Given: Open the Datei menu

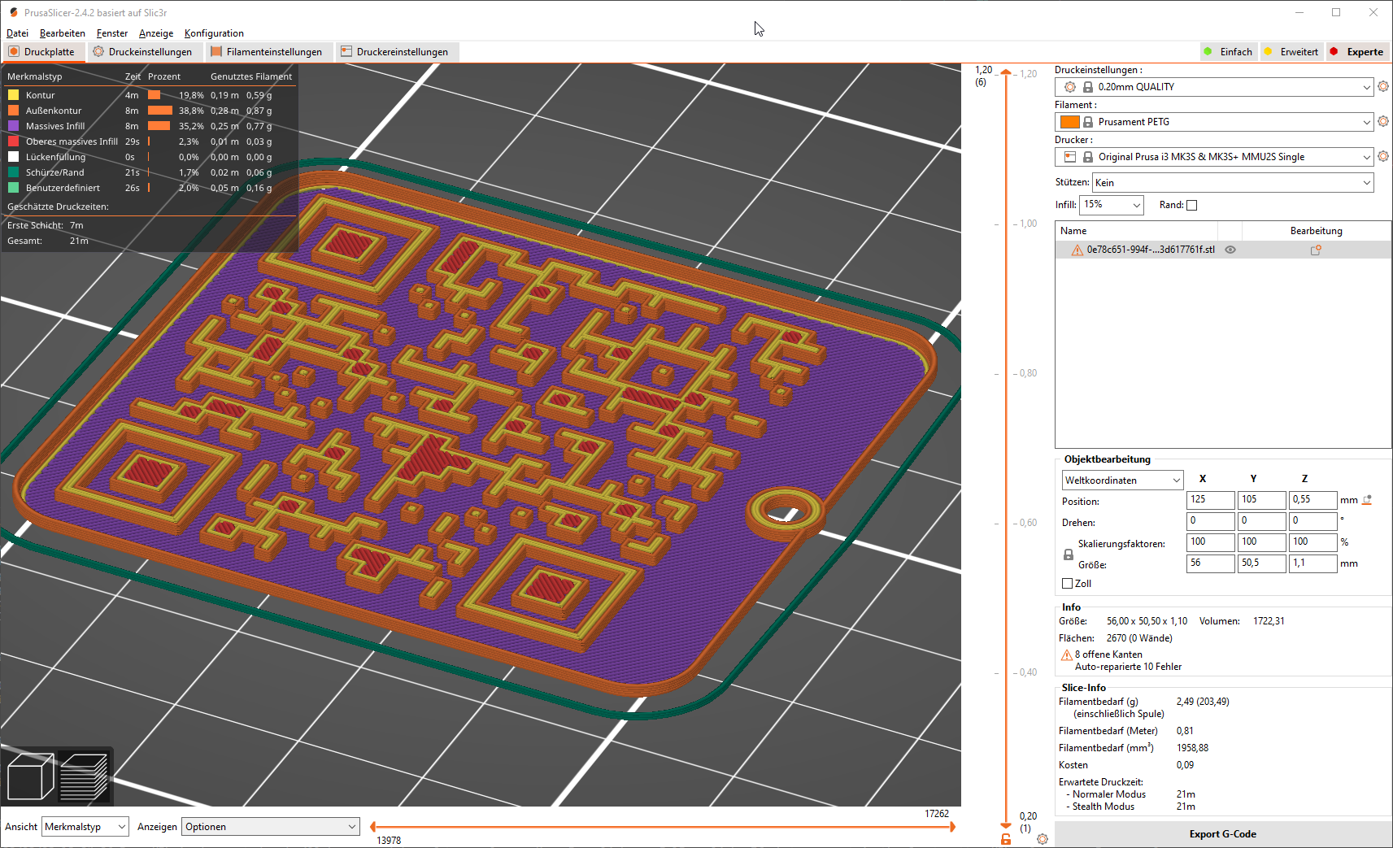Looking at the screenshot, I should pyautogui.click(x=17, y=33).
